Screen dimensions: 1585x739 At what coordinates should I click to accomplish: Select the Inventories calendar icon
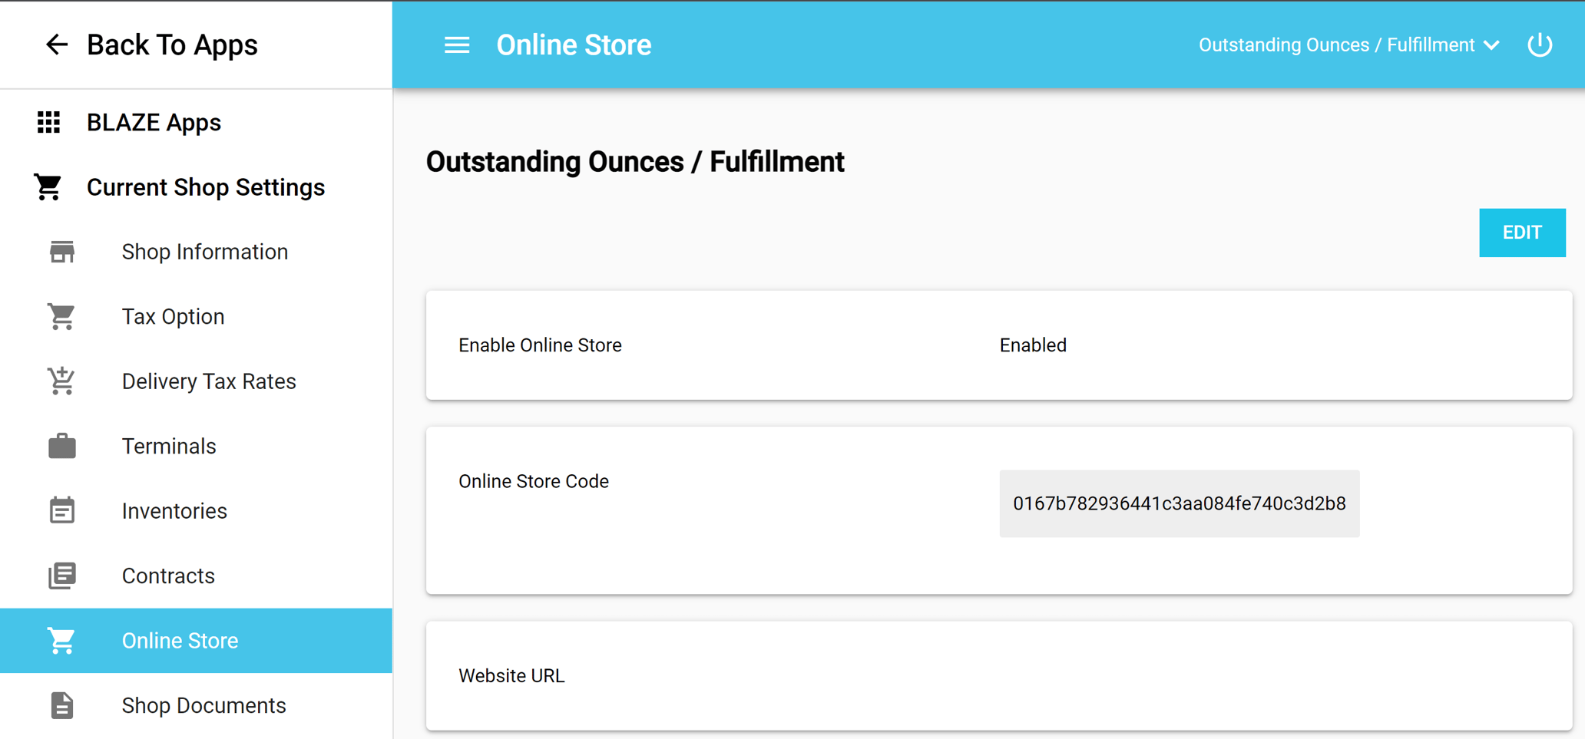tap(61, 510)
